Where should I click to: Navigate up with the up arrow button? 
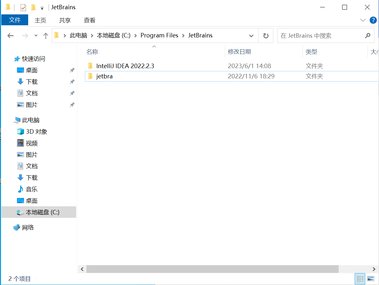point(45,36)
